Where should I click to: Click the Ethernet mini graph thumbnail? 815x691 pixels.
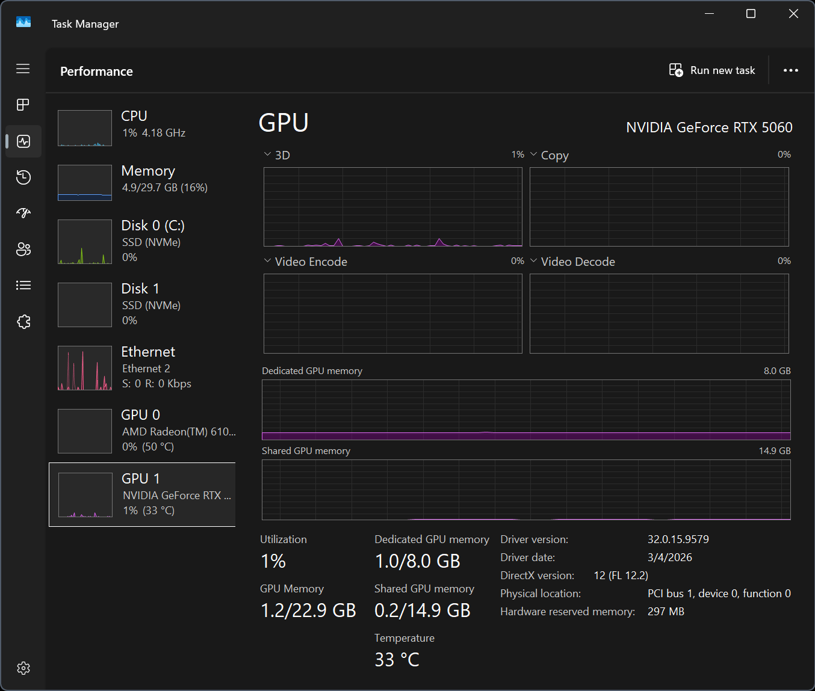pos(85,368)
